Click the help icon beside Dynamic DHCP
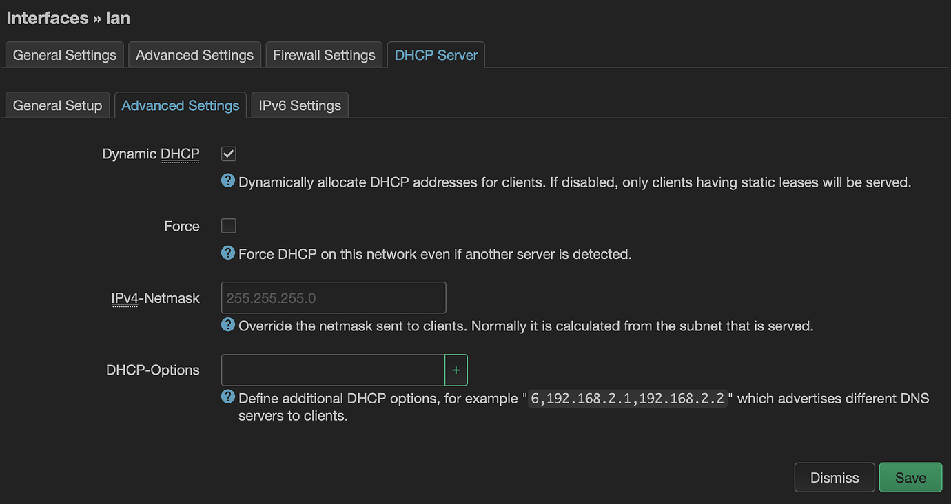 coord(227,180)
